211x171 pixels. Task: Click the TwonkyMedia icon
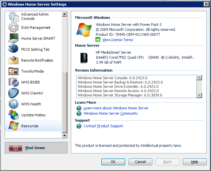pyautogui.click(x=14, y=71)
